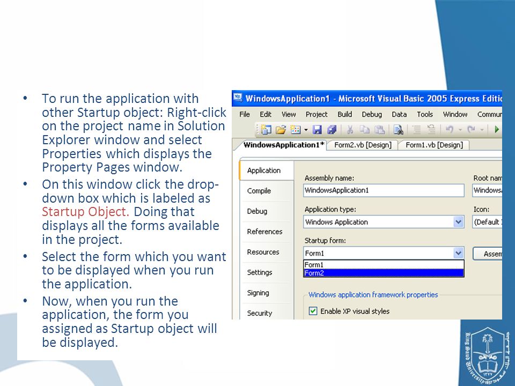Click the Assembly Information button
Screen dimensions: 515x386
(488, 254)
